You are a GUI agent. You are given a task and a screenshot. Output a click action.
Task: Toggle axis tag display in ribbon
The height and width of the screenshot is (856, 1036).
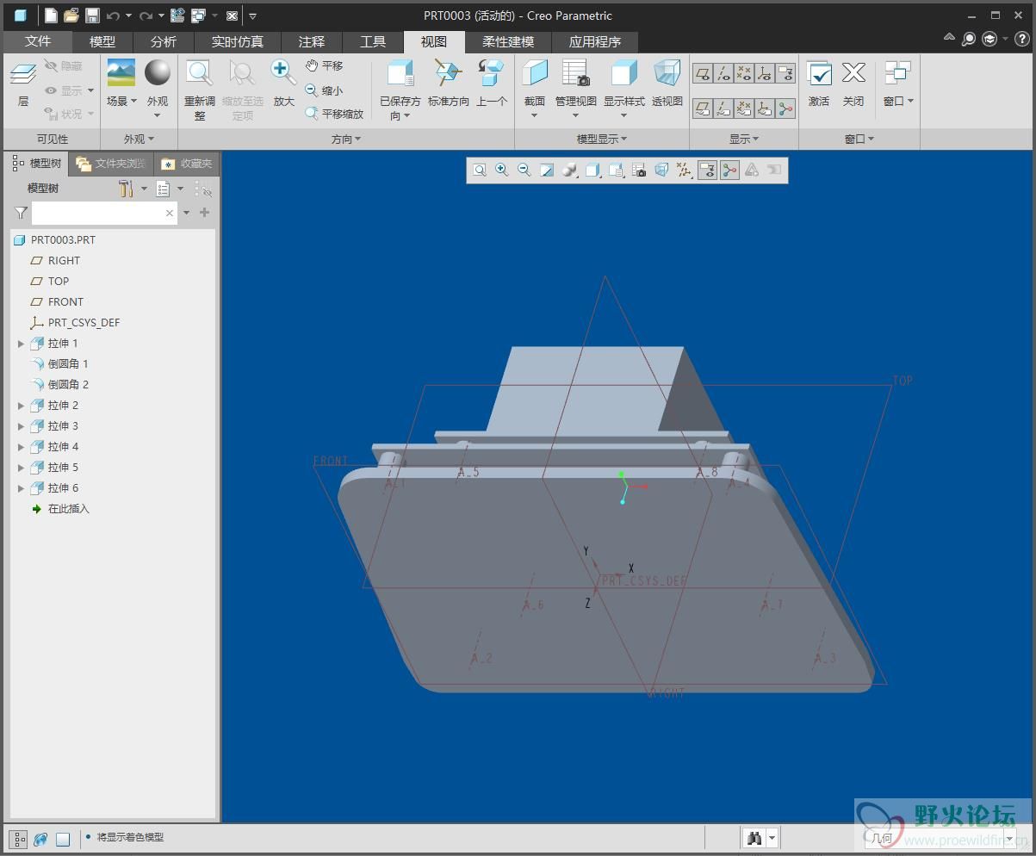723,108
